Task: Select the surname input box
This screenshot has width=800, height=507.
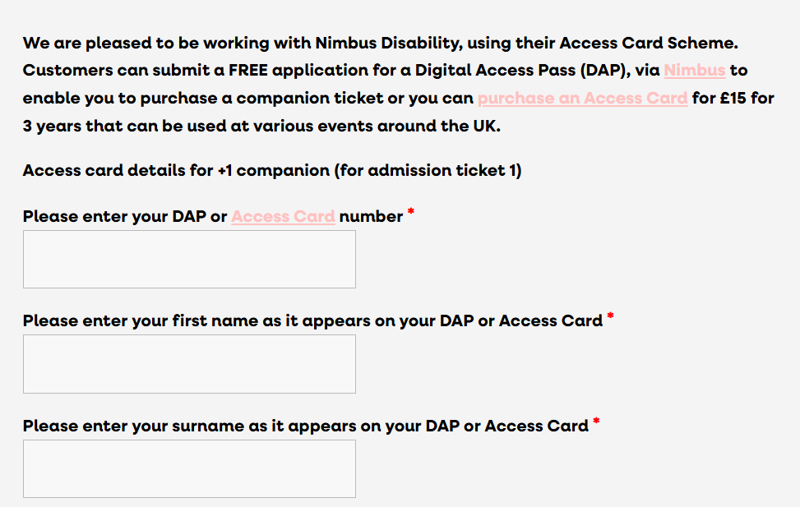Action: coord(189,468)
